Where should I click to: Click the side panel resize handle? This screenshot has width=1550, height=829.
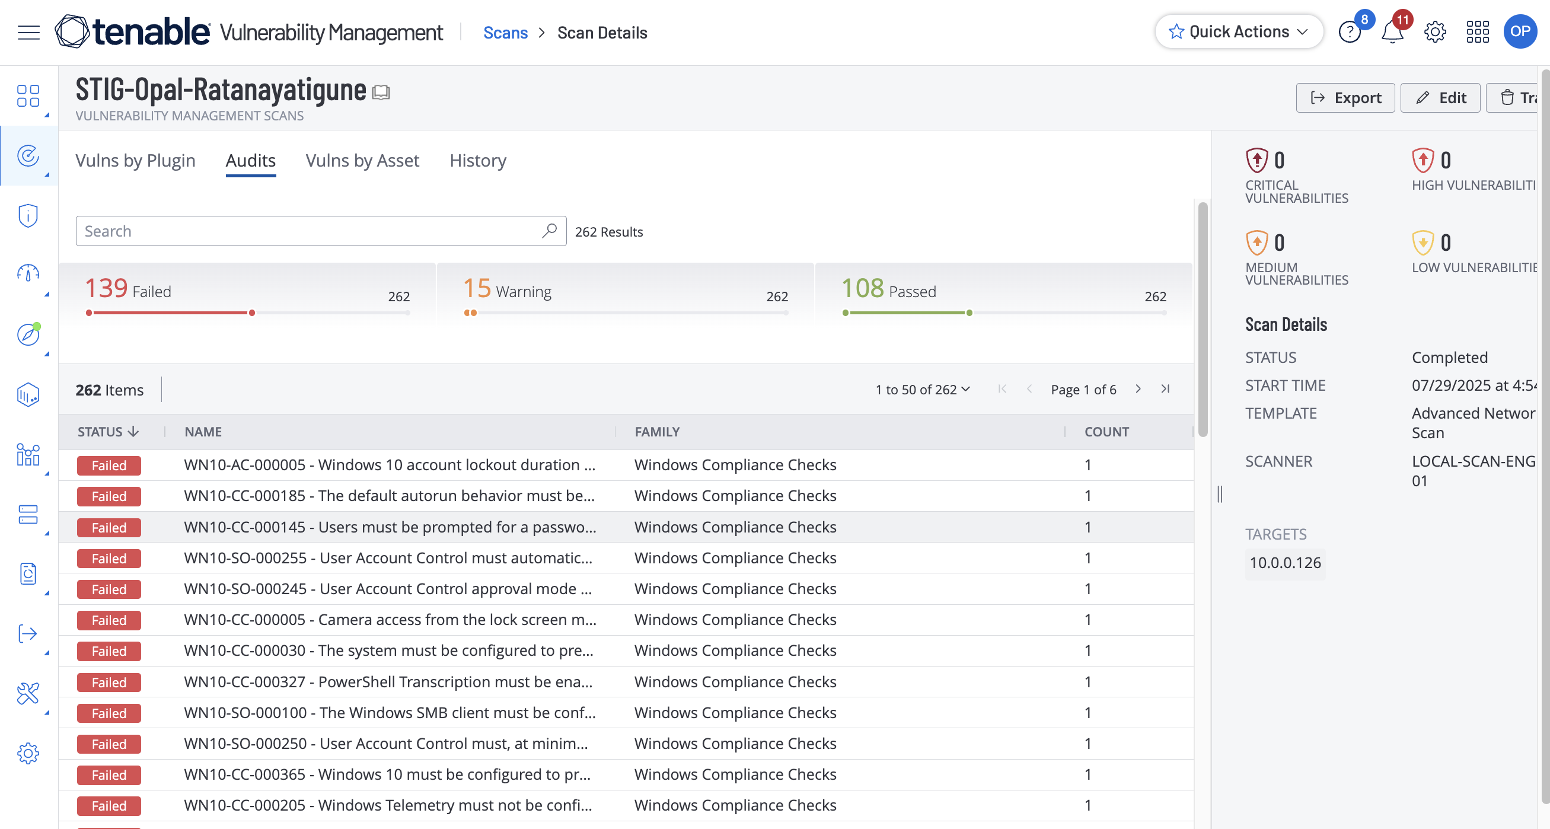1219,494
